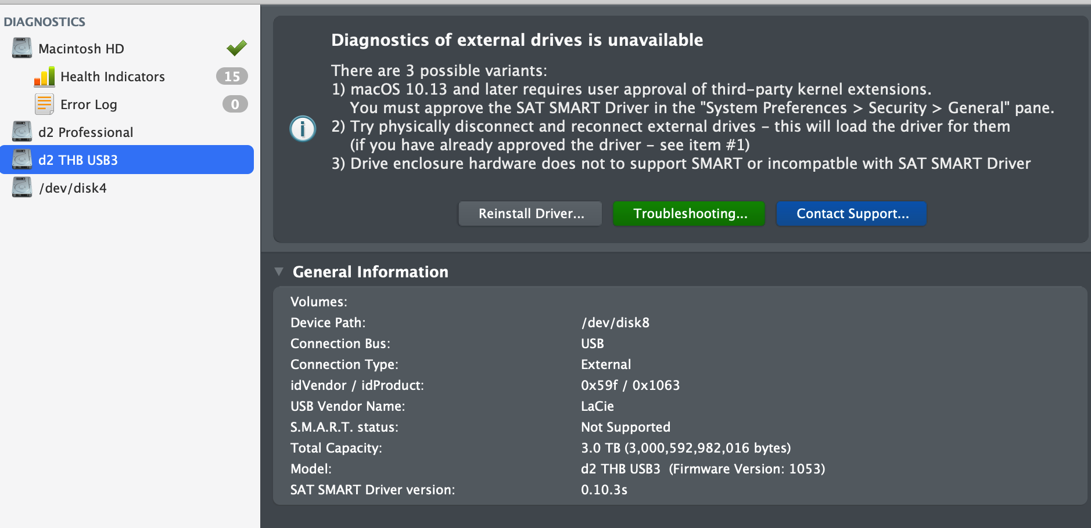Click the Macintosh HD drive icon
Viewport: 1091px width, 528px height.
point(22,48)
